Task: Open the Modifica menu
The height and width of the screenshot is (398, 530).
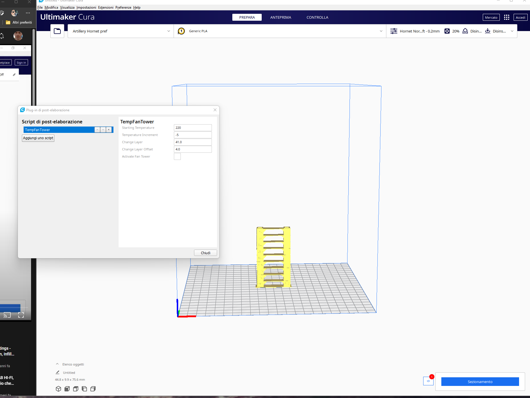Action: pyautogui.click(x=51, y=7)
